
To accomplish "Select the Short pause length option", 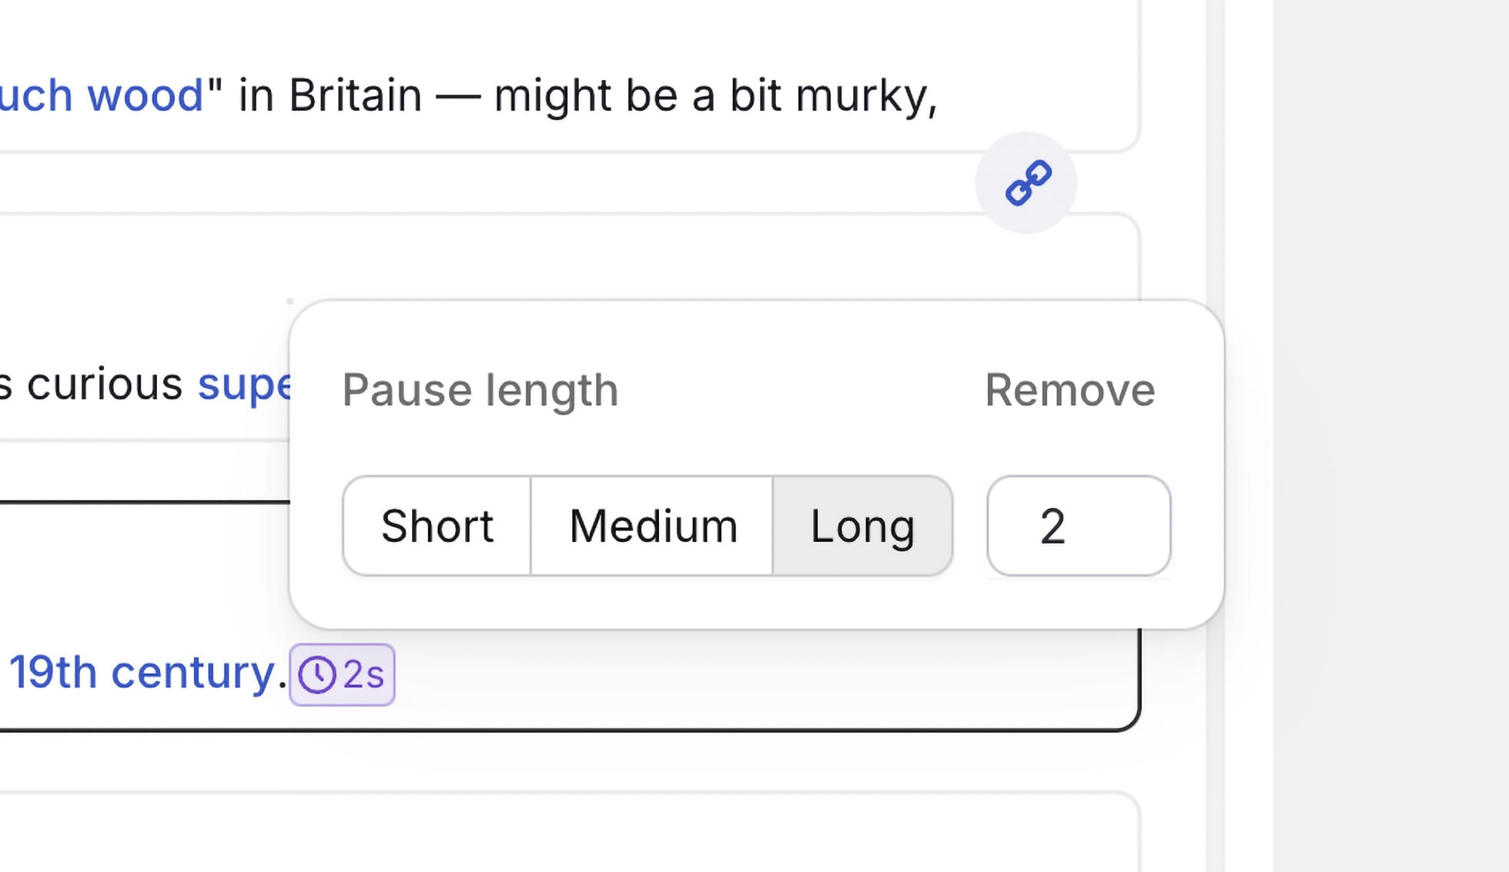I will click(x=436, y=526).
